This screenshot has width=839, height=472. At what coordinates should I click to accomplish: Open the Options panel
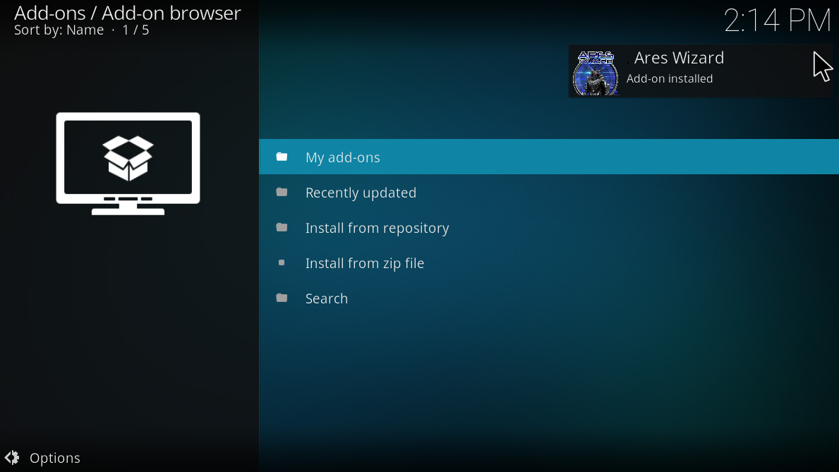pos(55,457)
